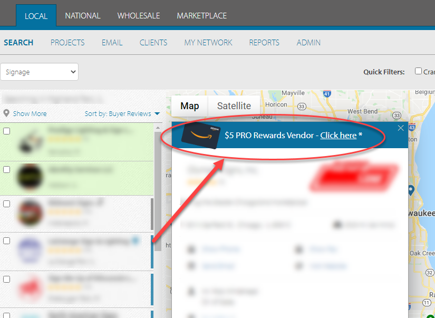This screenshot has width=435, height=318.
Task: Select the dark blue map marker pin
Action: tap(411, 190)
